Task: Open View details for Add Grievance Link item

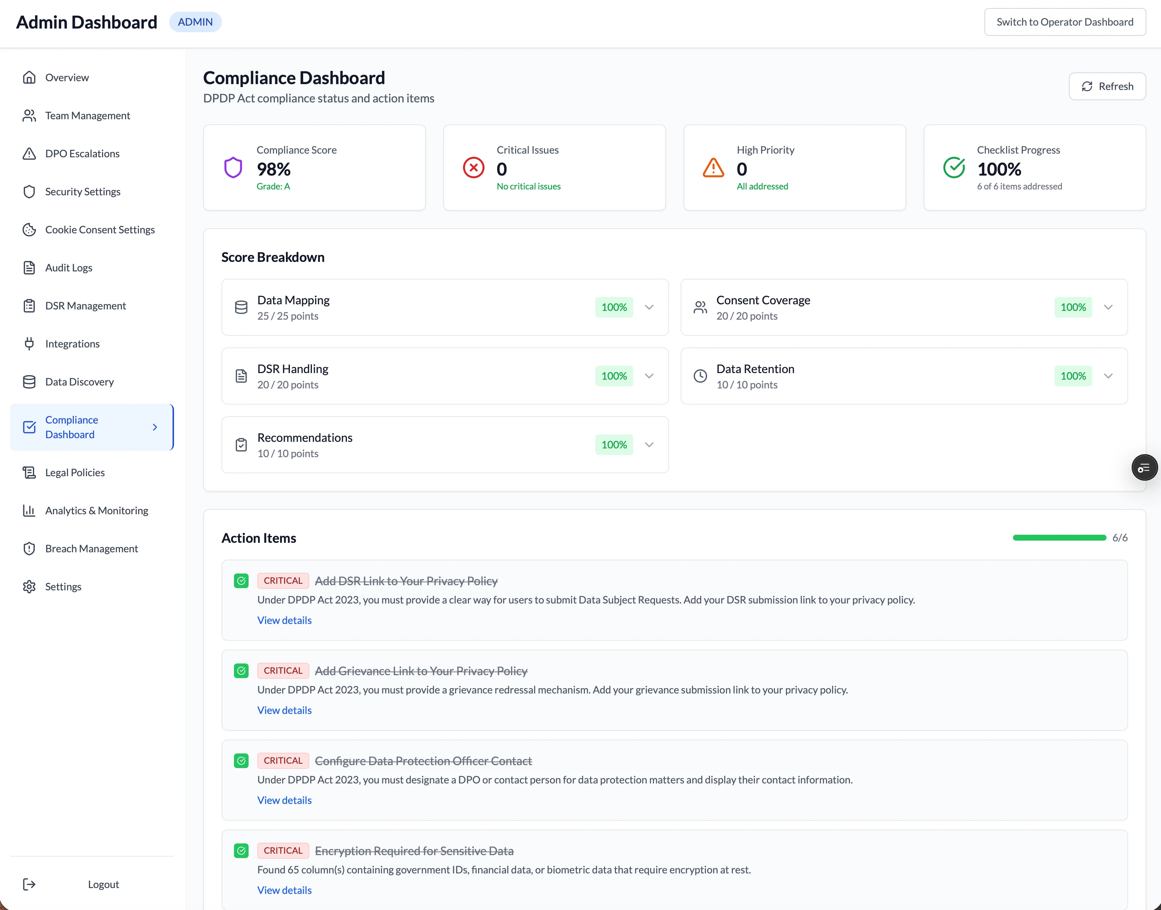Action: (284, 710)
